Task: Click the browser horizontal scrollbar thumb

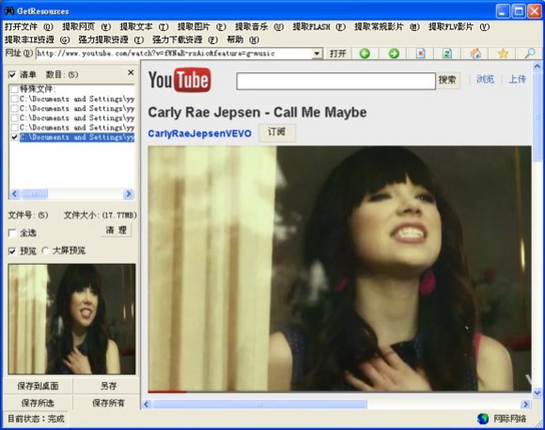Action: tap(260, 405)
